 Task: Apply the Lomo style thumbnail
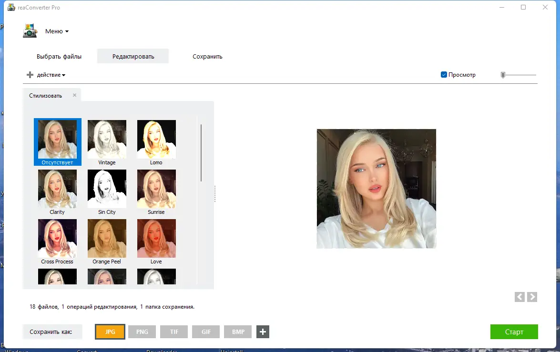tap(156, 142)
